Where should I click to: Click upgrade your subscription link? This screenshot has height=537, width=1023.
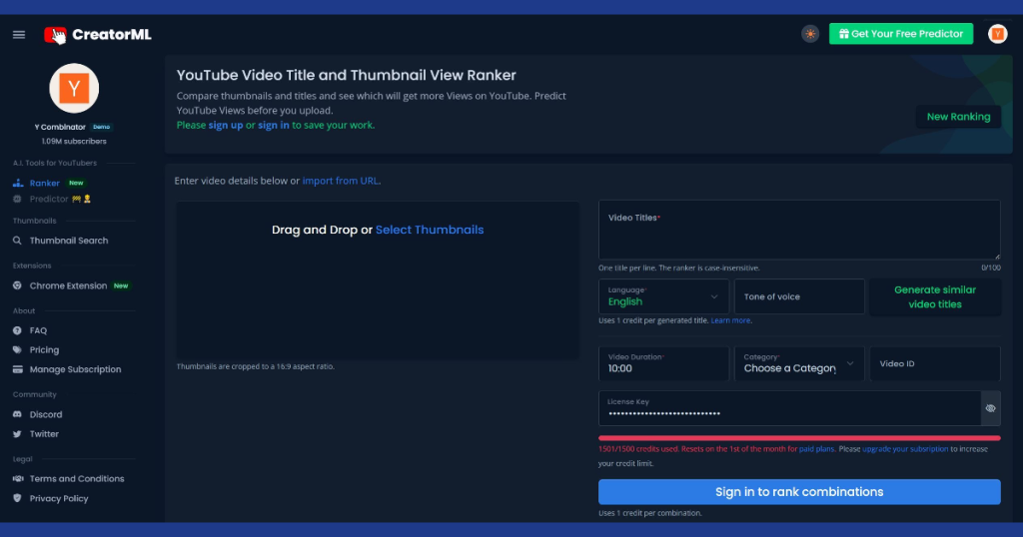(x=905, y=449)
